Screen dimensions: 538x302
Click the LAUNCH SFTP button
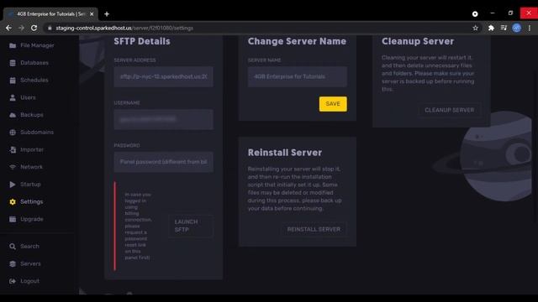point(191,226)
